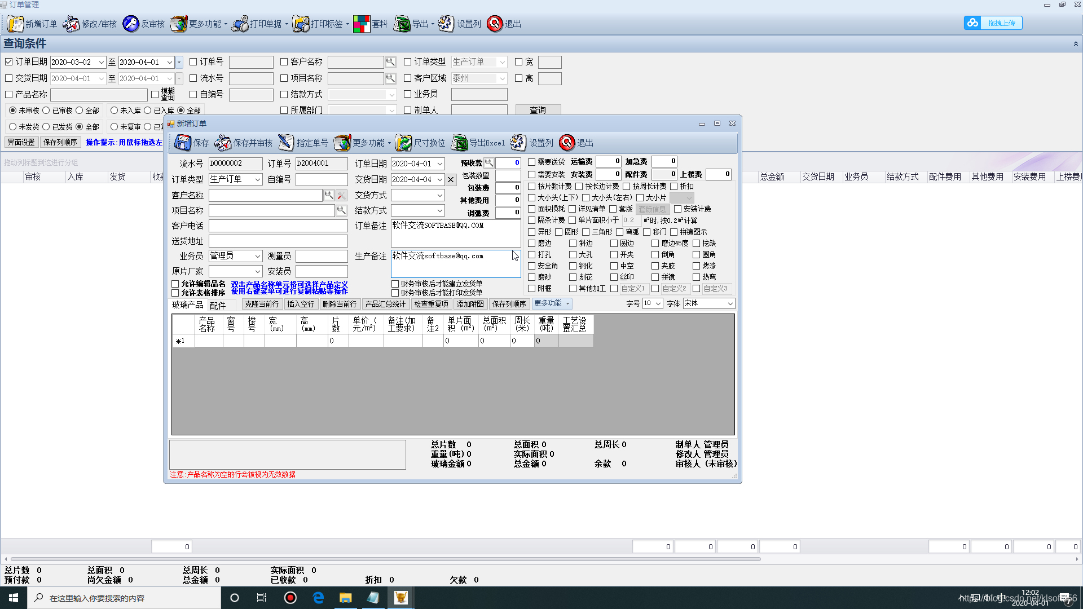Open the 字体 font dropdown
The width and height of the screenshot is (1083, 609).
point(730,303)
